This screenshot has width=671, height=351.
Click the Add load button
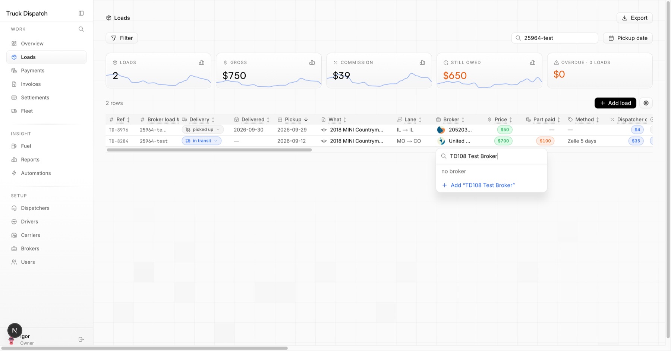pyautogui.click(x=615, y=103)
